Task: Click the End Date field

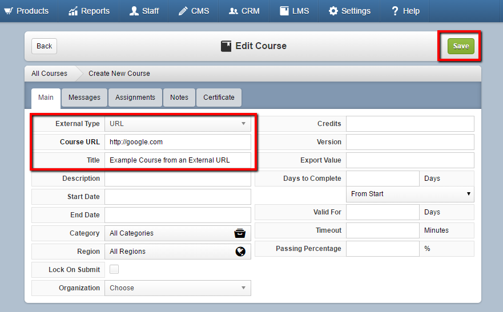Action: click(178, 215)
